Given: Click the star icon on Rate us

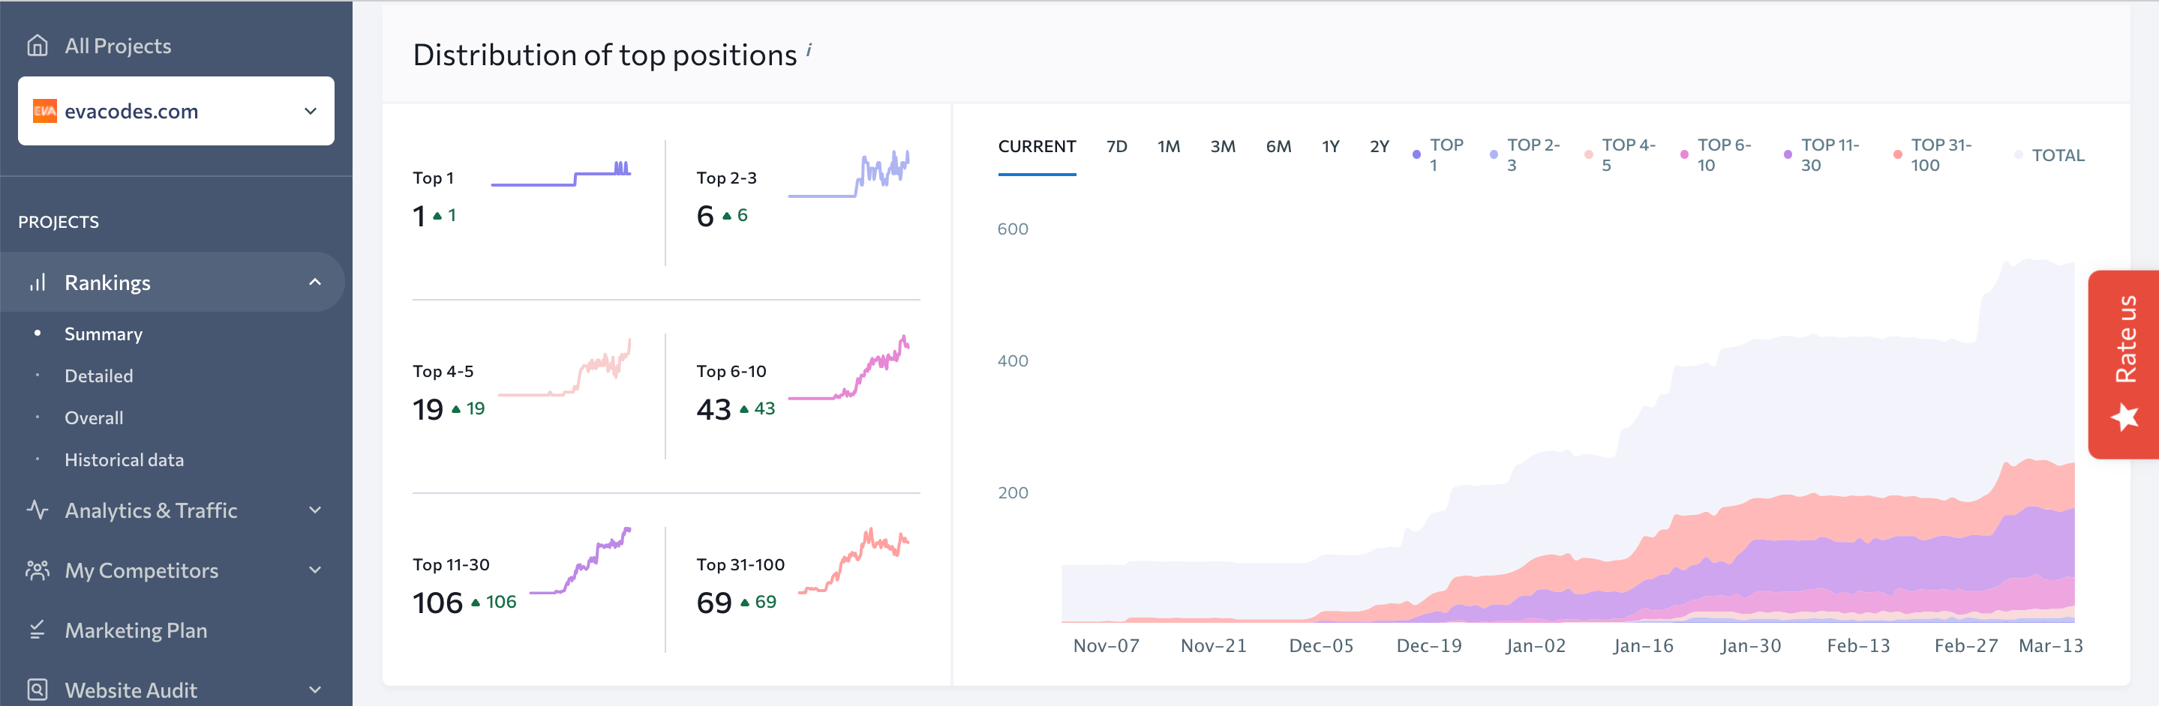Looking at the screenshot, I should (x=2124, y=416).
